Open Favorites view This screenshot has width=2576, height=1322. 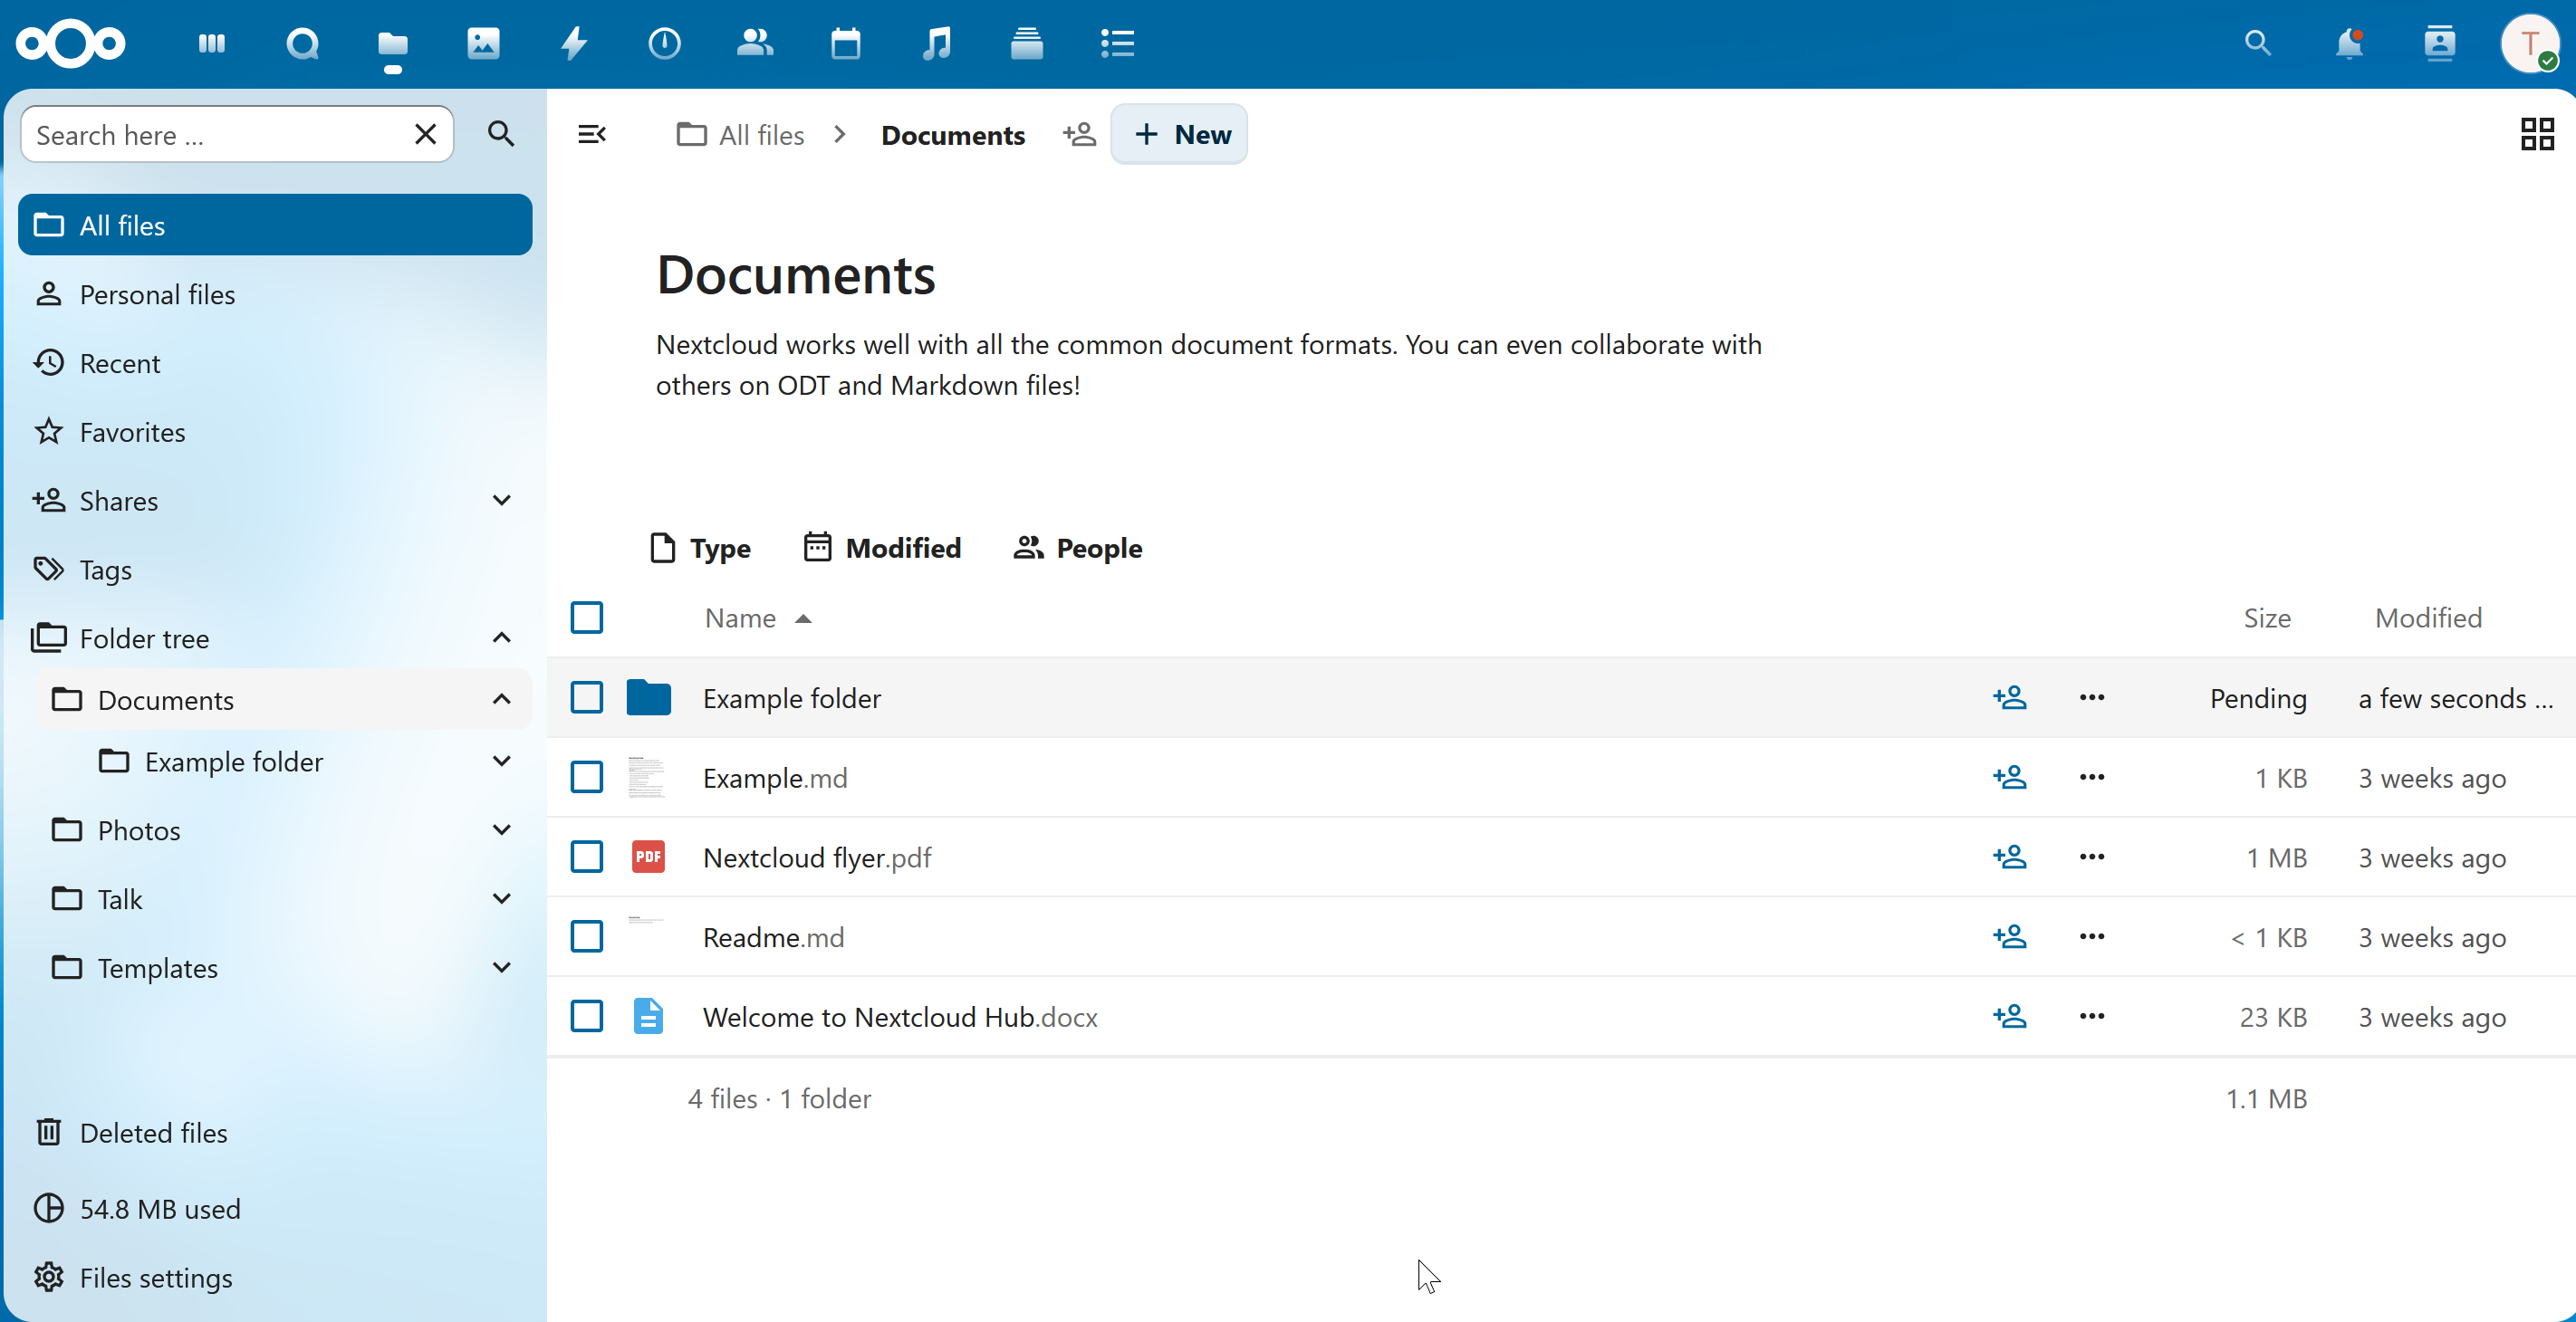tap(275, 432)
